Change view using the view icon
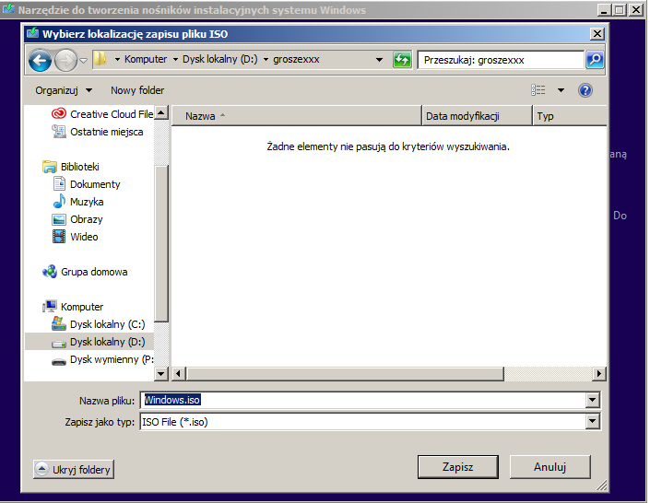Viewport: 650px width, 503px height. pos(538,90)
